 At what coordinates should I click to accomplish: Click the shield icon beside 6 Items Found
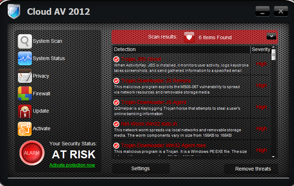pos(189,37)
